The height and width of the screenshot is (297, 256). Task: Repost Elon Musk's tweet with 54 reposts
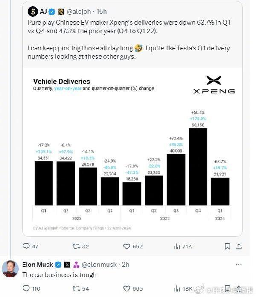click(x=77, y=288)
